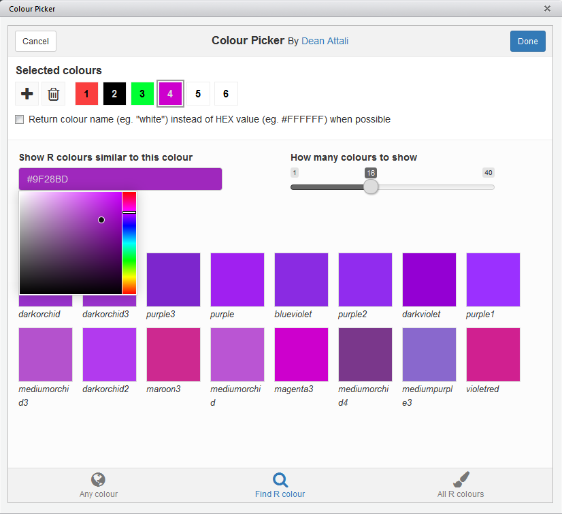
Task: Select red colour slot 1
Action: coord(86,94)
